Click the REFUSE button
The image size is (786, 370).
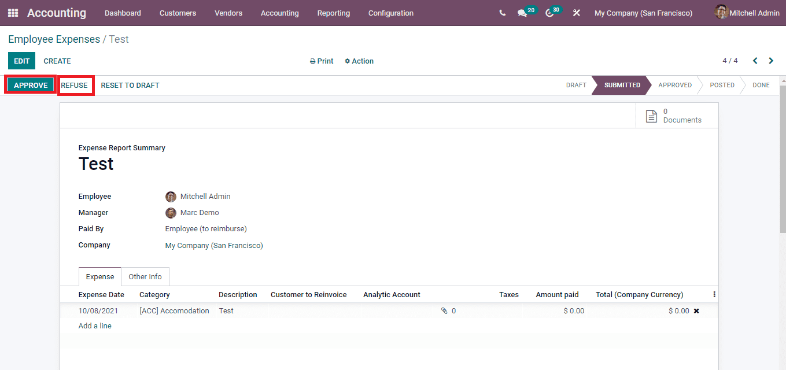75,85
